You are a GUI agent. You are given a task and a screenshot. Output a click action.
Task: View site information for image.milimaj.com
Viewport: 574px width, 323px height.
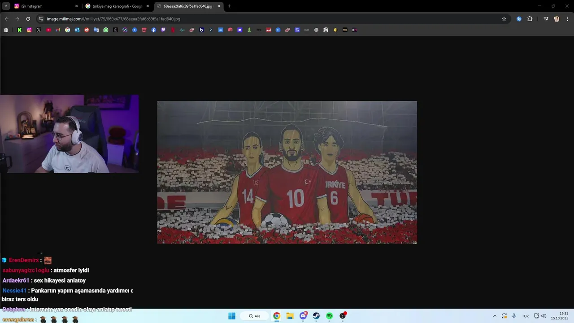[41, 19]
